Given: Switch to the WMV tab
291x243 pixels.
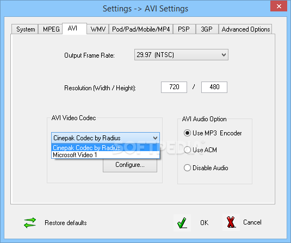Looking at the screenshot, I should [x=98, y=29].
